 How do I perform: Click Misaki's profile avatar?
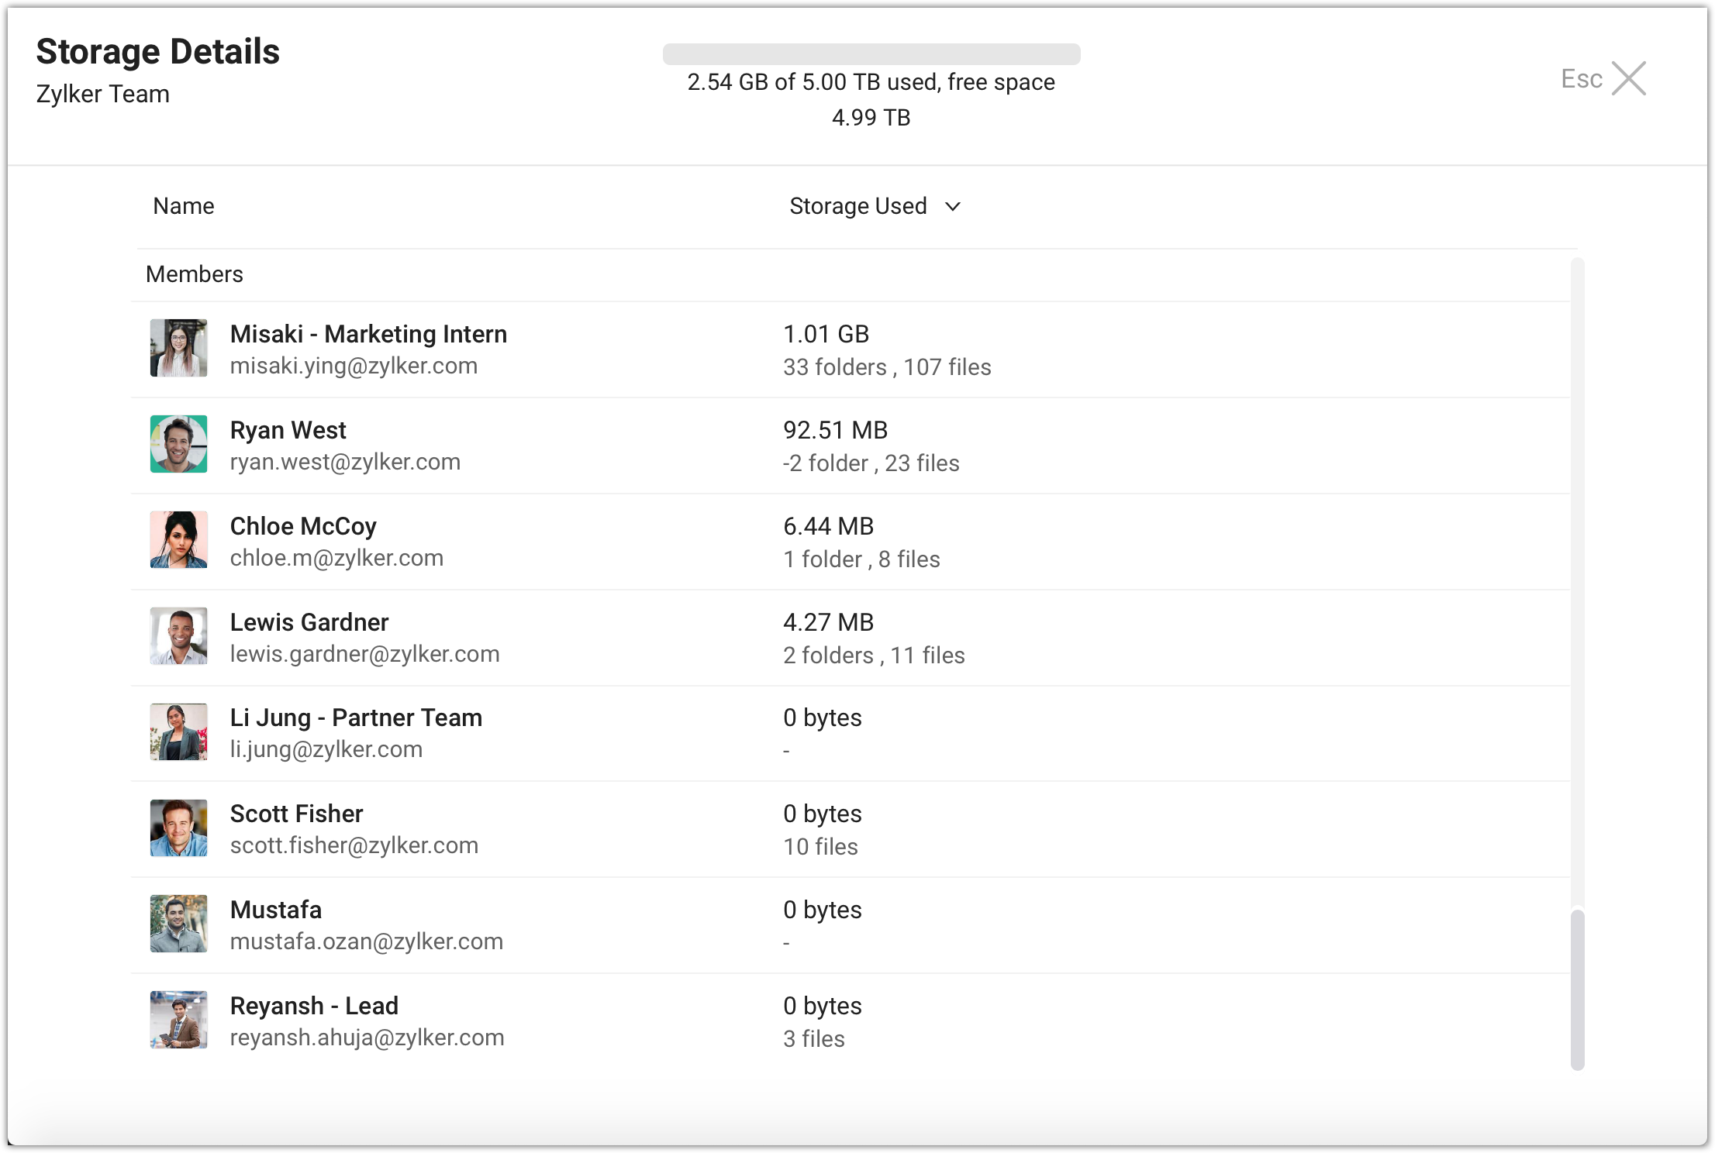pyautogui.click(x=178, y=349)
